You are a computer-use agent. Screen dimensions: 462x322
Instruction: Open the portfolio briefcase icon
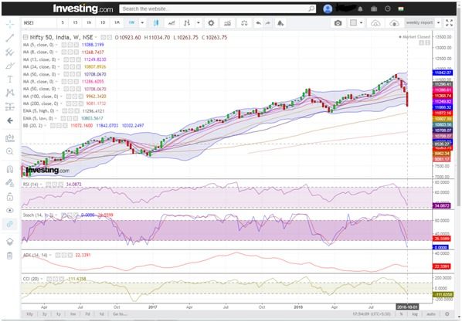(x=374, y=8)
